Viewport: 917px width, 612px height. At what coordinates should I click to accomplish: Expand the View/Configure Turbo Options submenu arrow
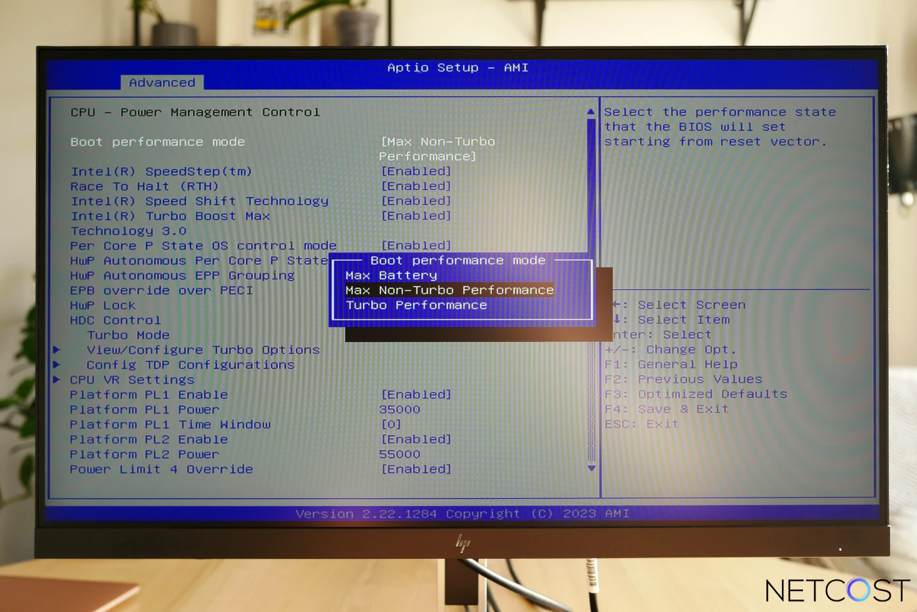point(57,350)
